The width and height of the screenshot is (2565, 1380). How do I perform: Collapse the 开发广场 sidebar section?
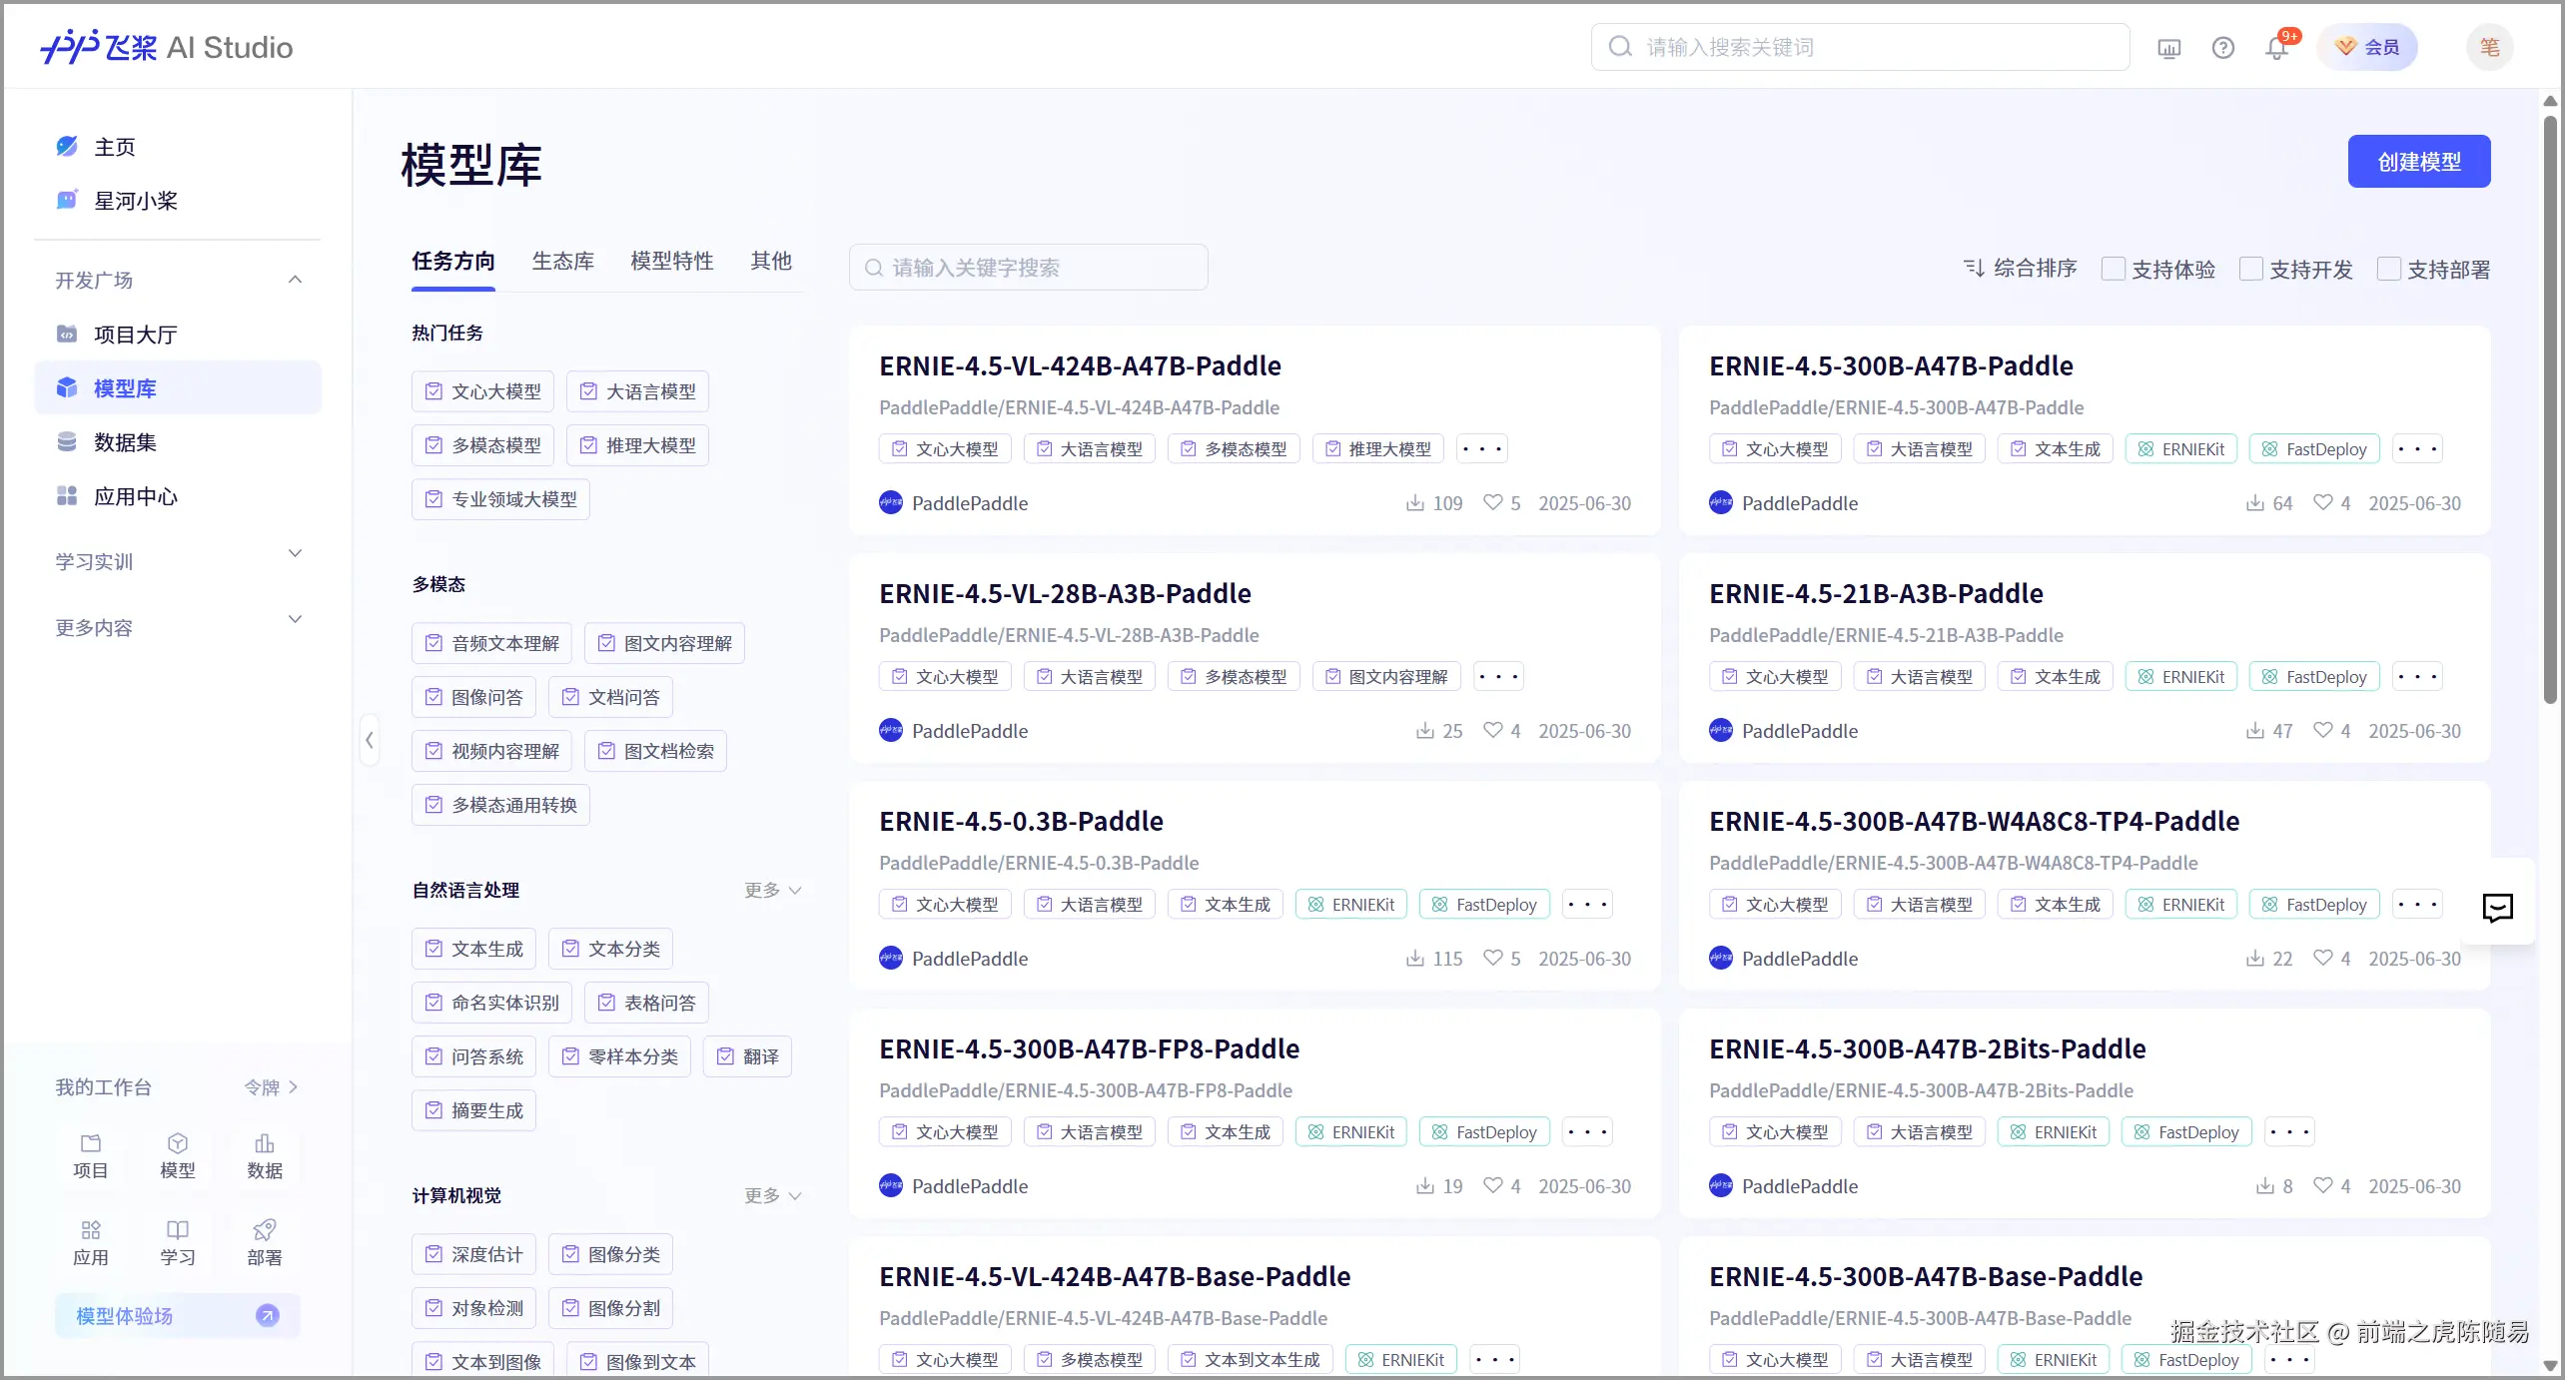295,280
